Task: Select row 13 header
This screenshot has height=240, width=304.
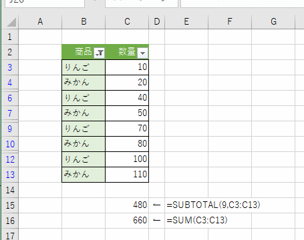Action: point(9,175)
